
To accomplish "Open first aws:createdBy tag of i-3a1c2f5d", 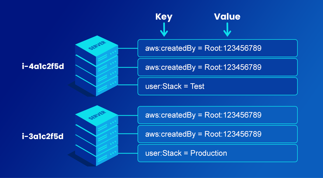I will point(217,115).
